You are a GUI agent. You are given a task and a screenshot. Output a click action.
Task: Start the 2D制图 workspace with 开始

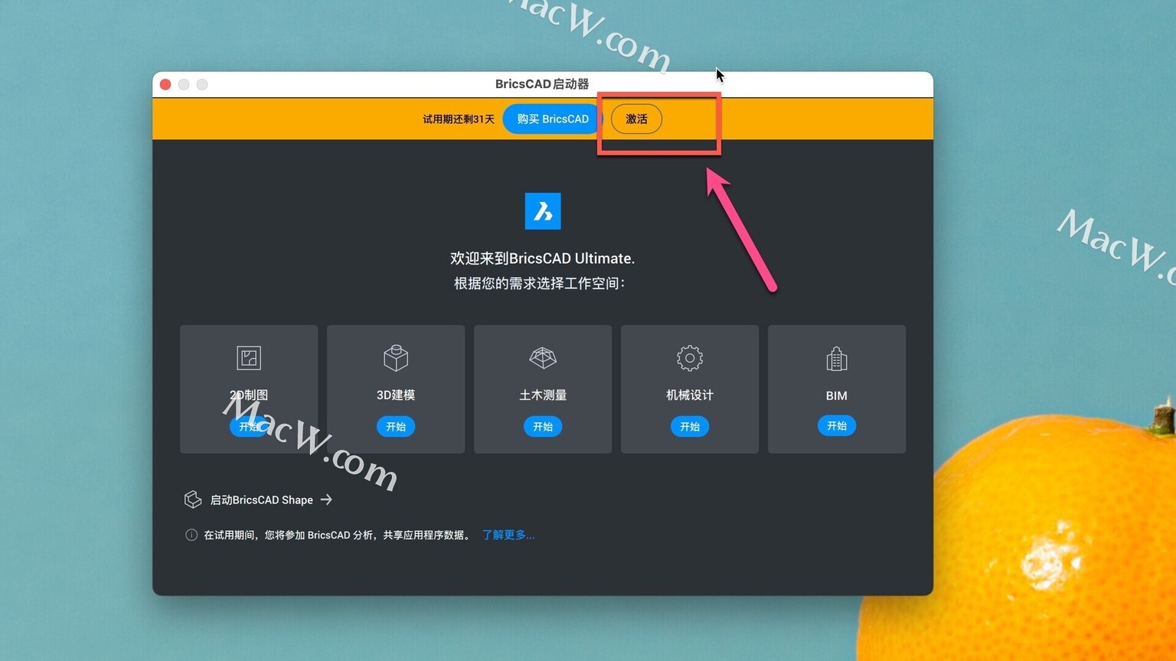[x=249, y=427]
